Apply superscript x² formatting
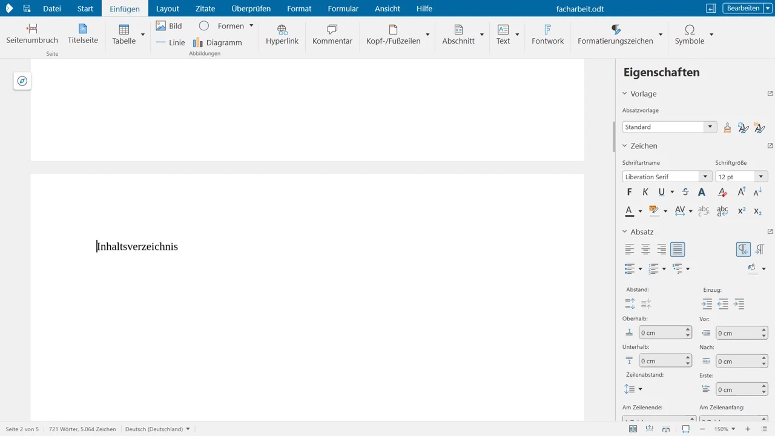The image size is (775, 436). (741, 211)
